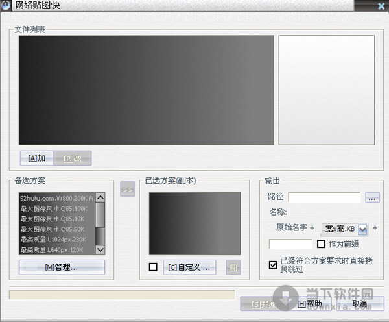This screenshot has height=322, width=389.
Task: Click scheme list scroll down arrow
Action: [100, 249]
